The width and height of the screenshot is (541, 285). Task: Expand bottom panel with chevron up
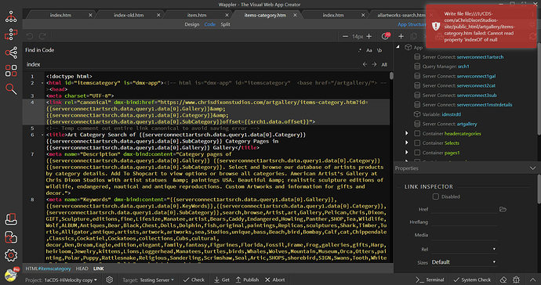pos(532,280)
